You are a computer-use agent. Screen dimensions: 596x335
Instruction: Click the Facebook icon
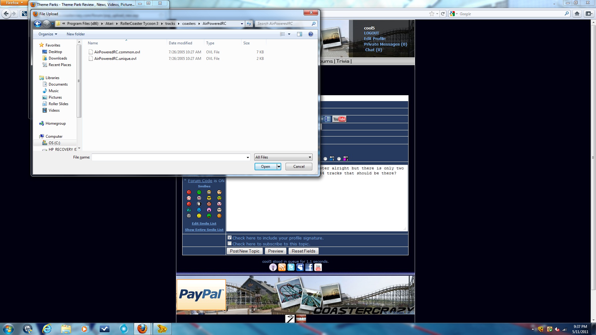pyautogui.click(x=309, y=267)
